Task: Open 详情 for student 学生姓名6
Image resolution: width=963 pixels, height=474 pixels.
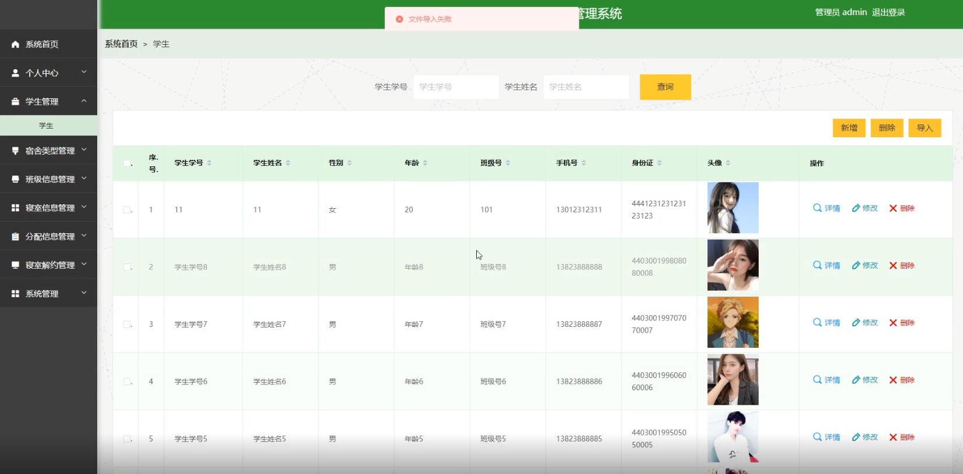Action: [826, 380]
